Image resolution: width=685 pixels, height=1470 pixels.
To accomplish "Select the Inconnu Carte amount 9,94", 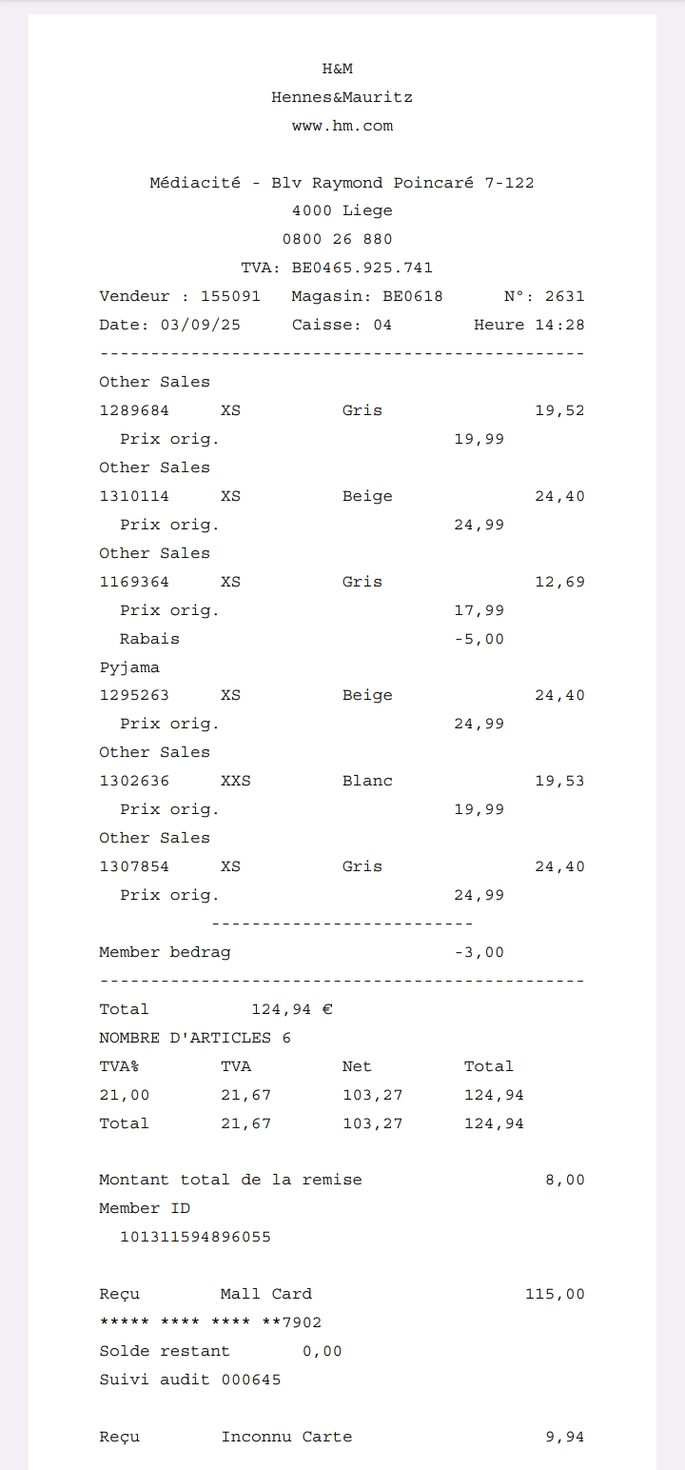I will click(565, 1437).
